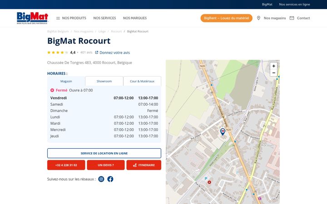Open the hamburger menu icon beside Nos Produits

pos(58,18)
